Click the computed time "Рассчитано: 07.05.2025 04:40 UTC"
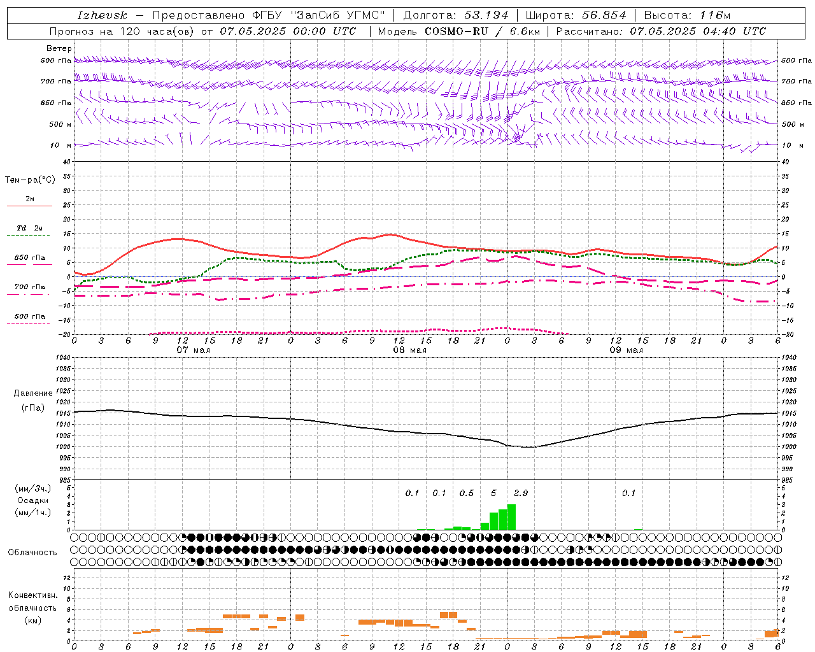This screenshot has width=815, height=652. (x=661, y=31)
